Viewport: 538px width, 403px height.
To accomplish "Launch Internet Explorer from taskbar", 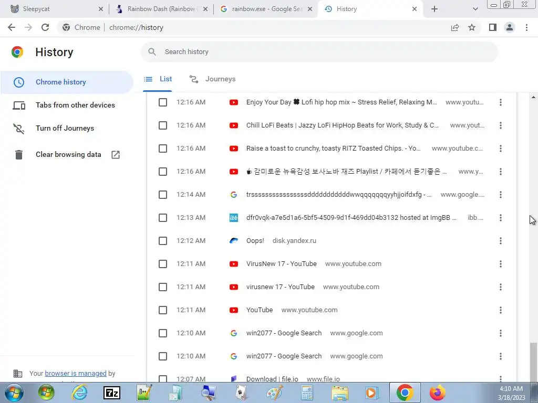I will coord(80,393).
